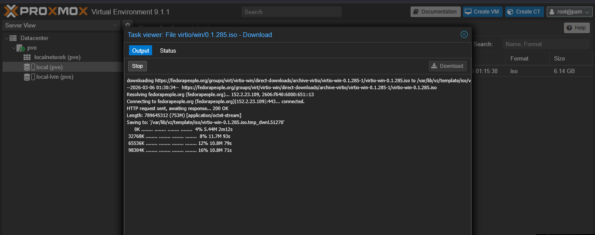Click the 'Connecting to fedorapeople.org' log line
The image size is (595, 235).
click(x=215, y=101)
